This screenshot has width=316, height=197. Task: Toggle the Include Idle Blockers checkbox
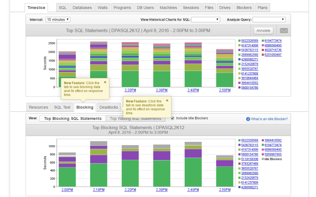(173, 118)
